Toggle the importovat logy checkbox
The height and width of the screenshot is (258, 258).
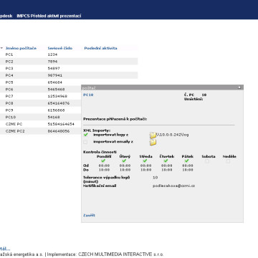coord(86,135)
